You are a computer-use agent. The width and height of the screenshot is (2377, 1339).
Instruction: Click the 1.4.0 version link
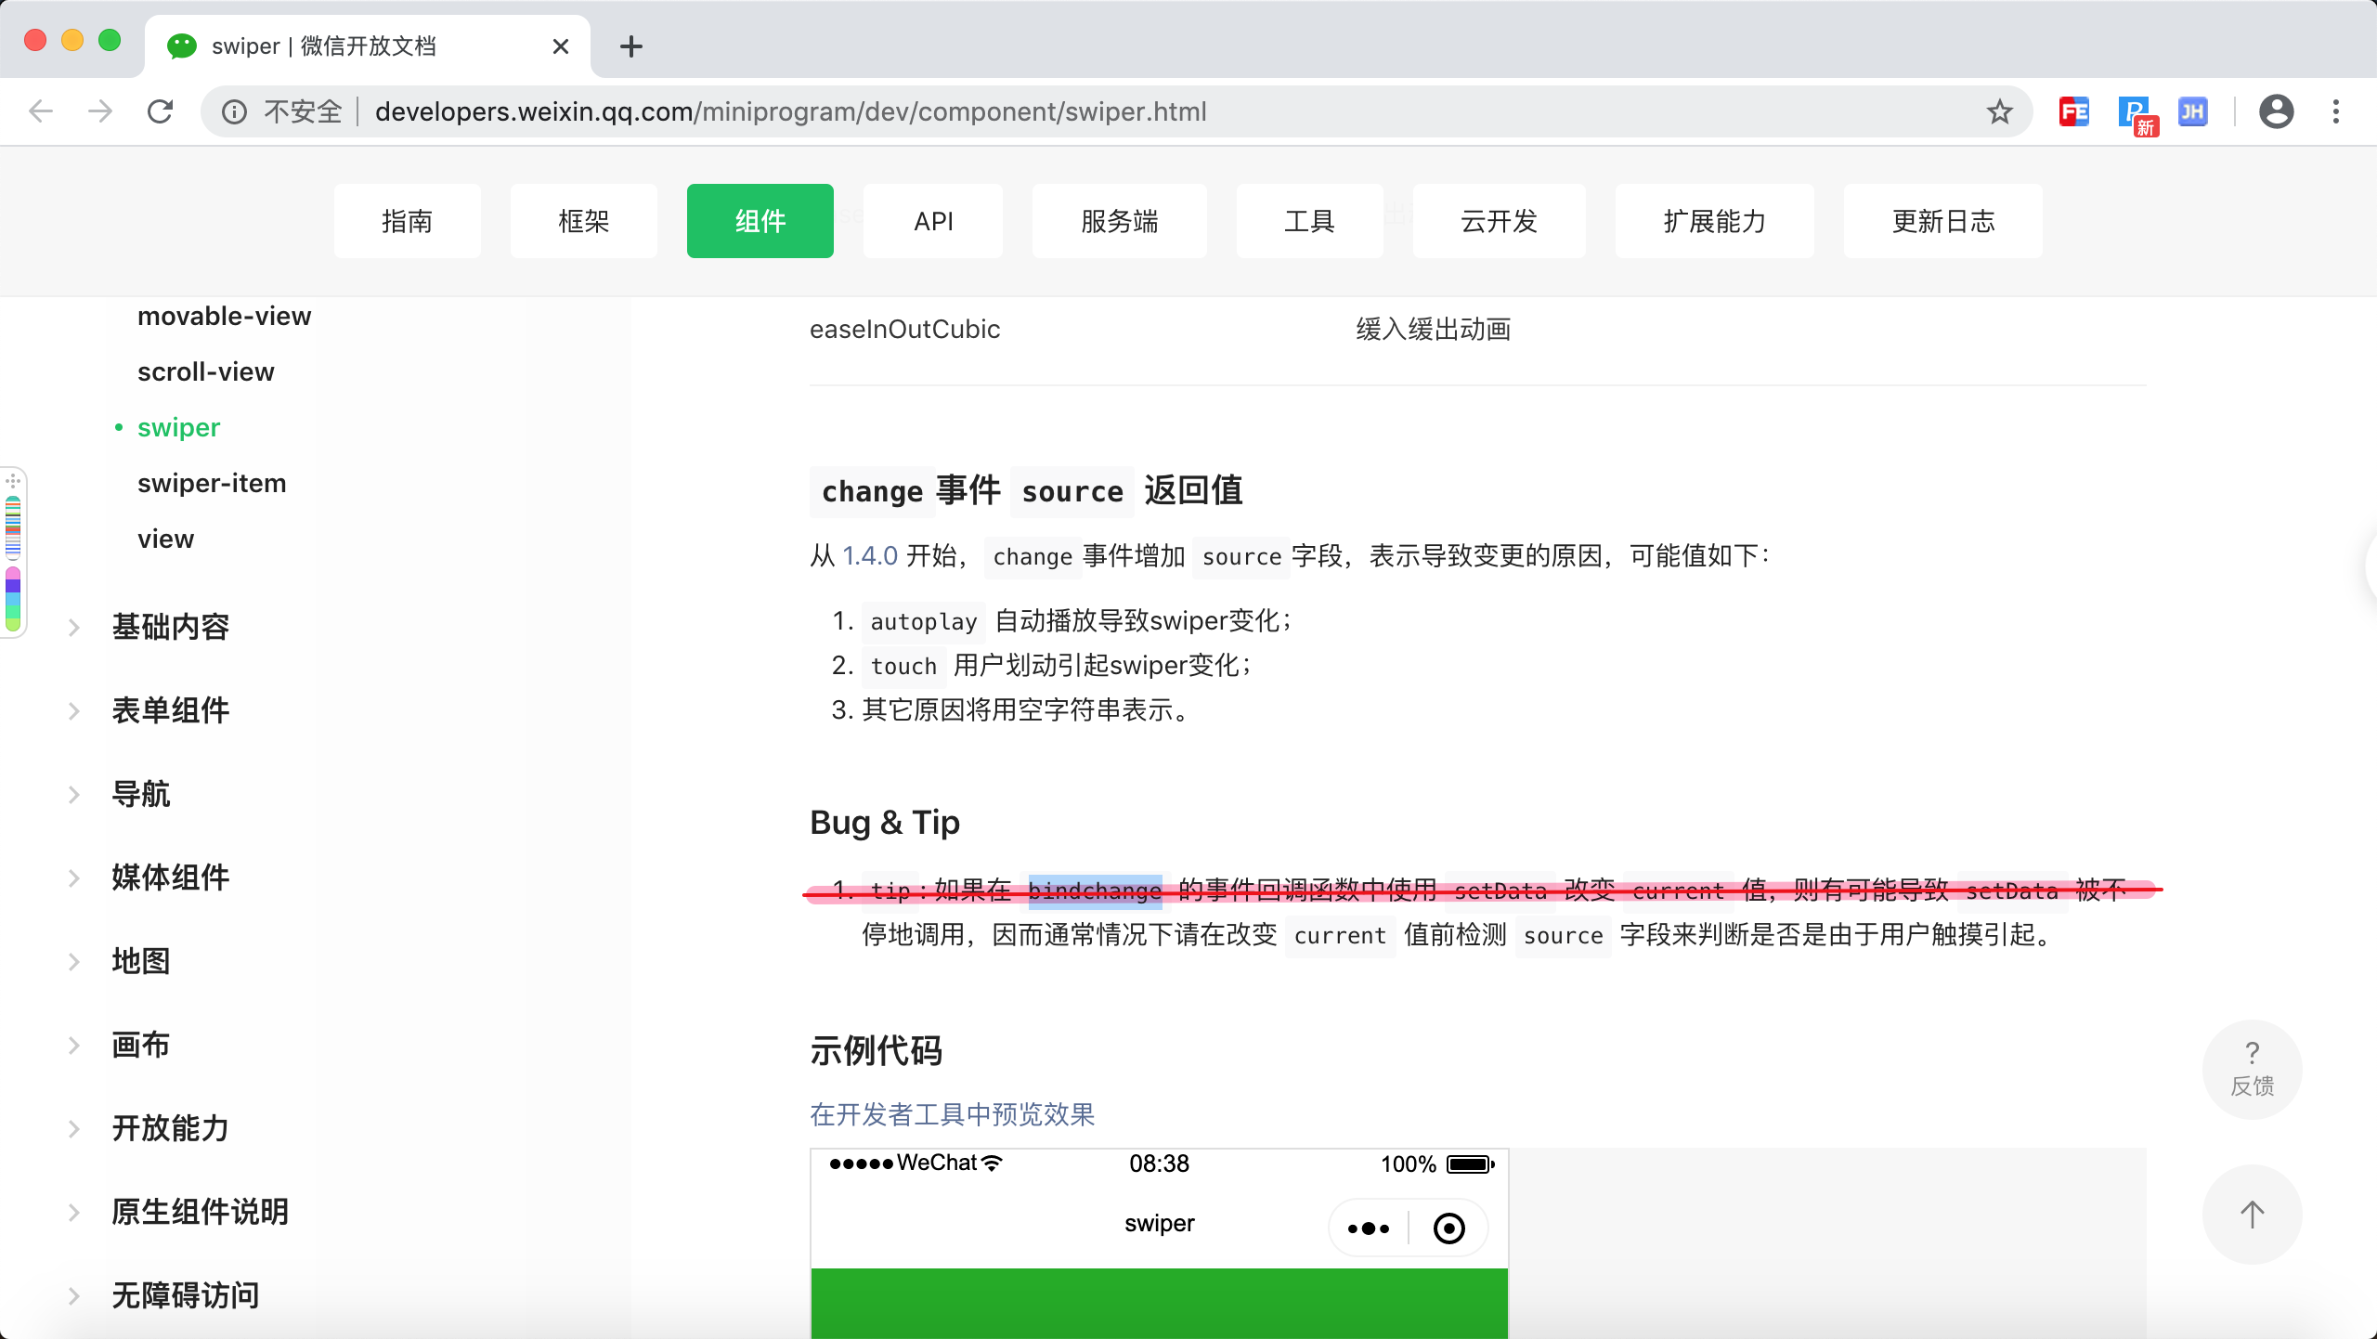click(869, 555)
